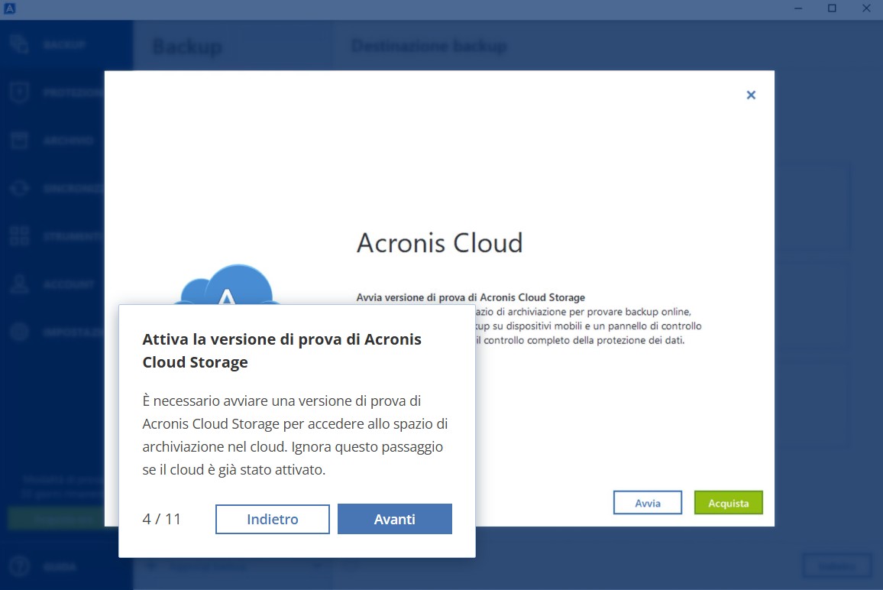
Task: Select the Sincronizzazione circular arrows icon
Action: coord(20,188)
